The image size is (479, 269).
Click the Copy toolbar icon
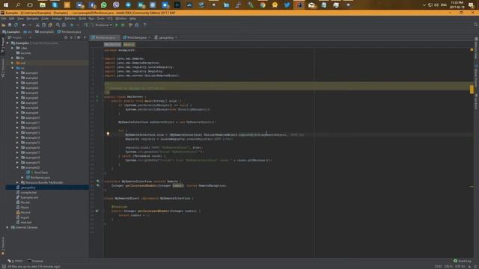43,25
